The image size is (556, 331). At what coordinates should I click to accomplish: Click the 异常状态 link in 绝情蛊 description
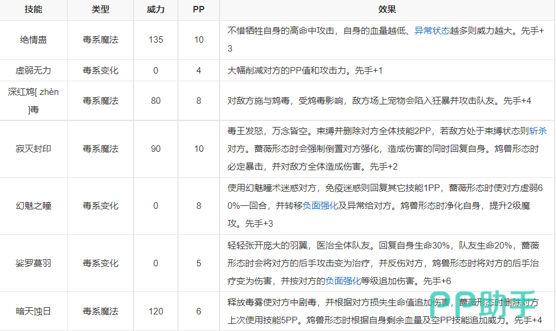430,31
